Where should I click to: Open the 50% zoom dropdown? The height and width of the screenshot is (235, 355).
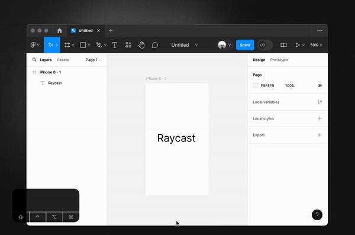[x=316, y=45]
